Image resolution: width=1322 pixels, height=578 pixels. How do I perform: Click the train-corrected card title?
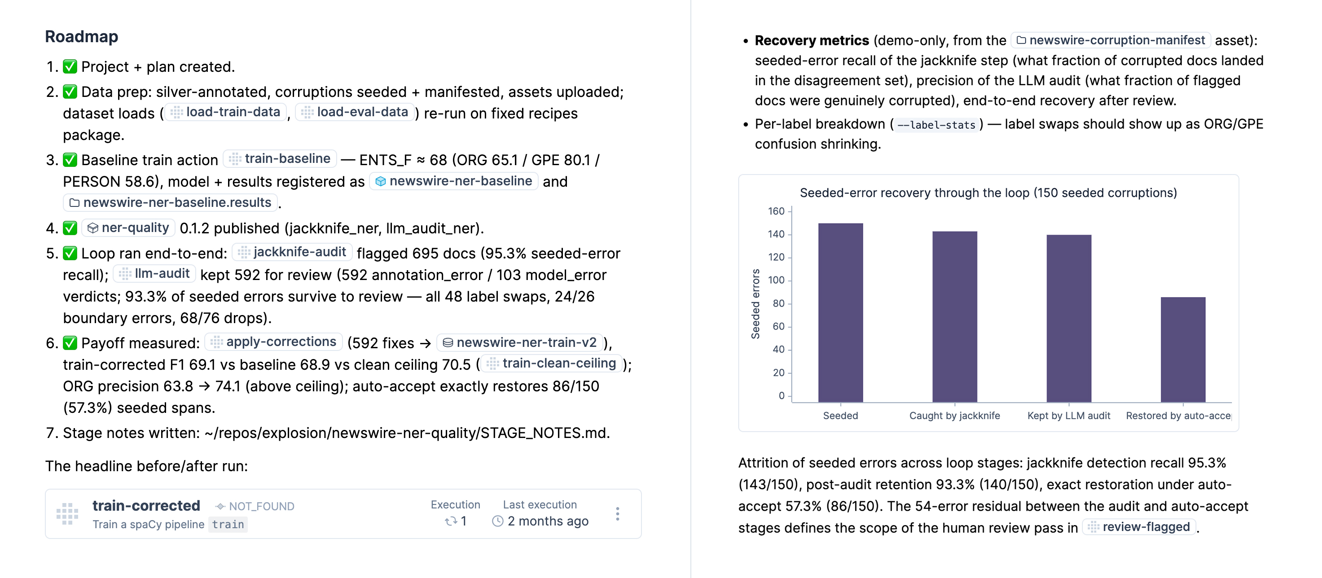point(146,506)
